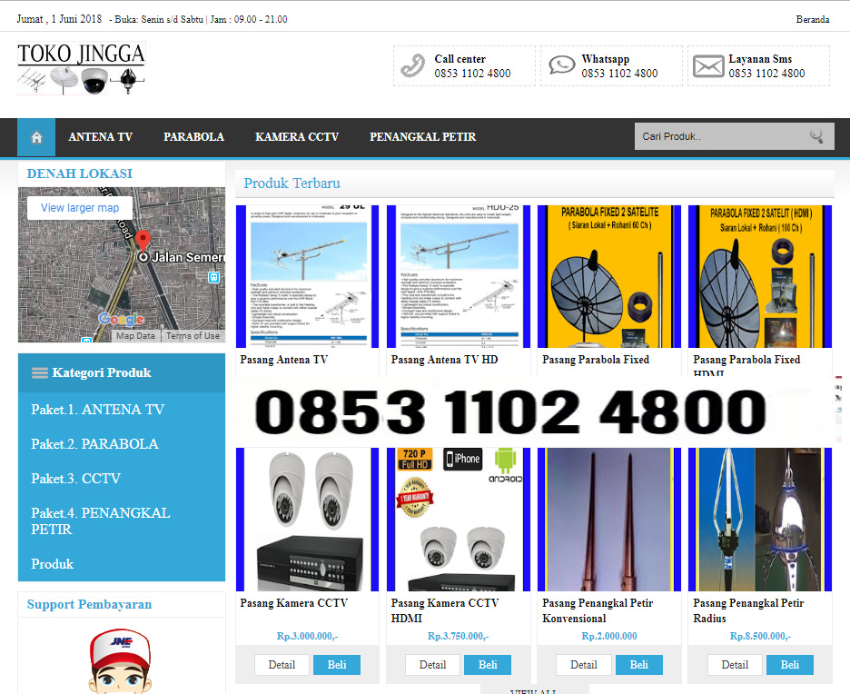Screen dimensions: 850x694
Task: Click the red map location pin
Action: point(143,241)
